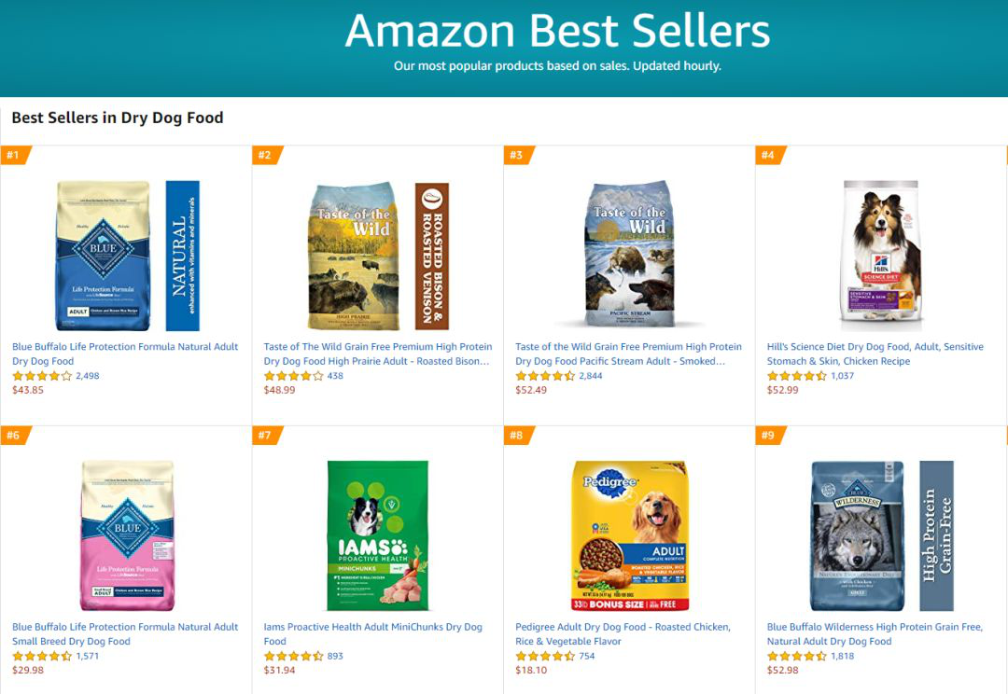The image size is (1008, 694).
Task: Click the Blue Buffalo Wilderness High Protein title link
Action: 875,633
